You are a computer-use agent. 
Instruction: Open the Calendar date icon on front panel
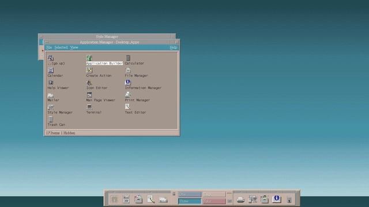tap(126, 200)
